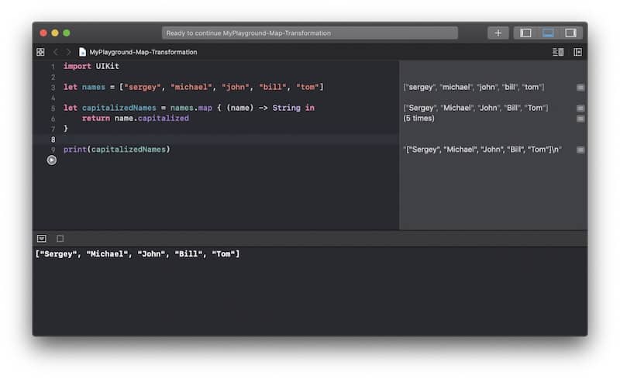Click the 'capitalized' property on line 6
The width and height of the screenshot is (620, 379).
click(164, 118)
